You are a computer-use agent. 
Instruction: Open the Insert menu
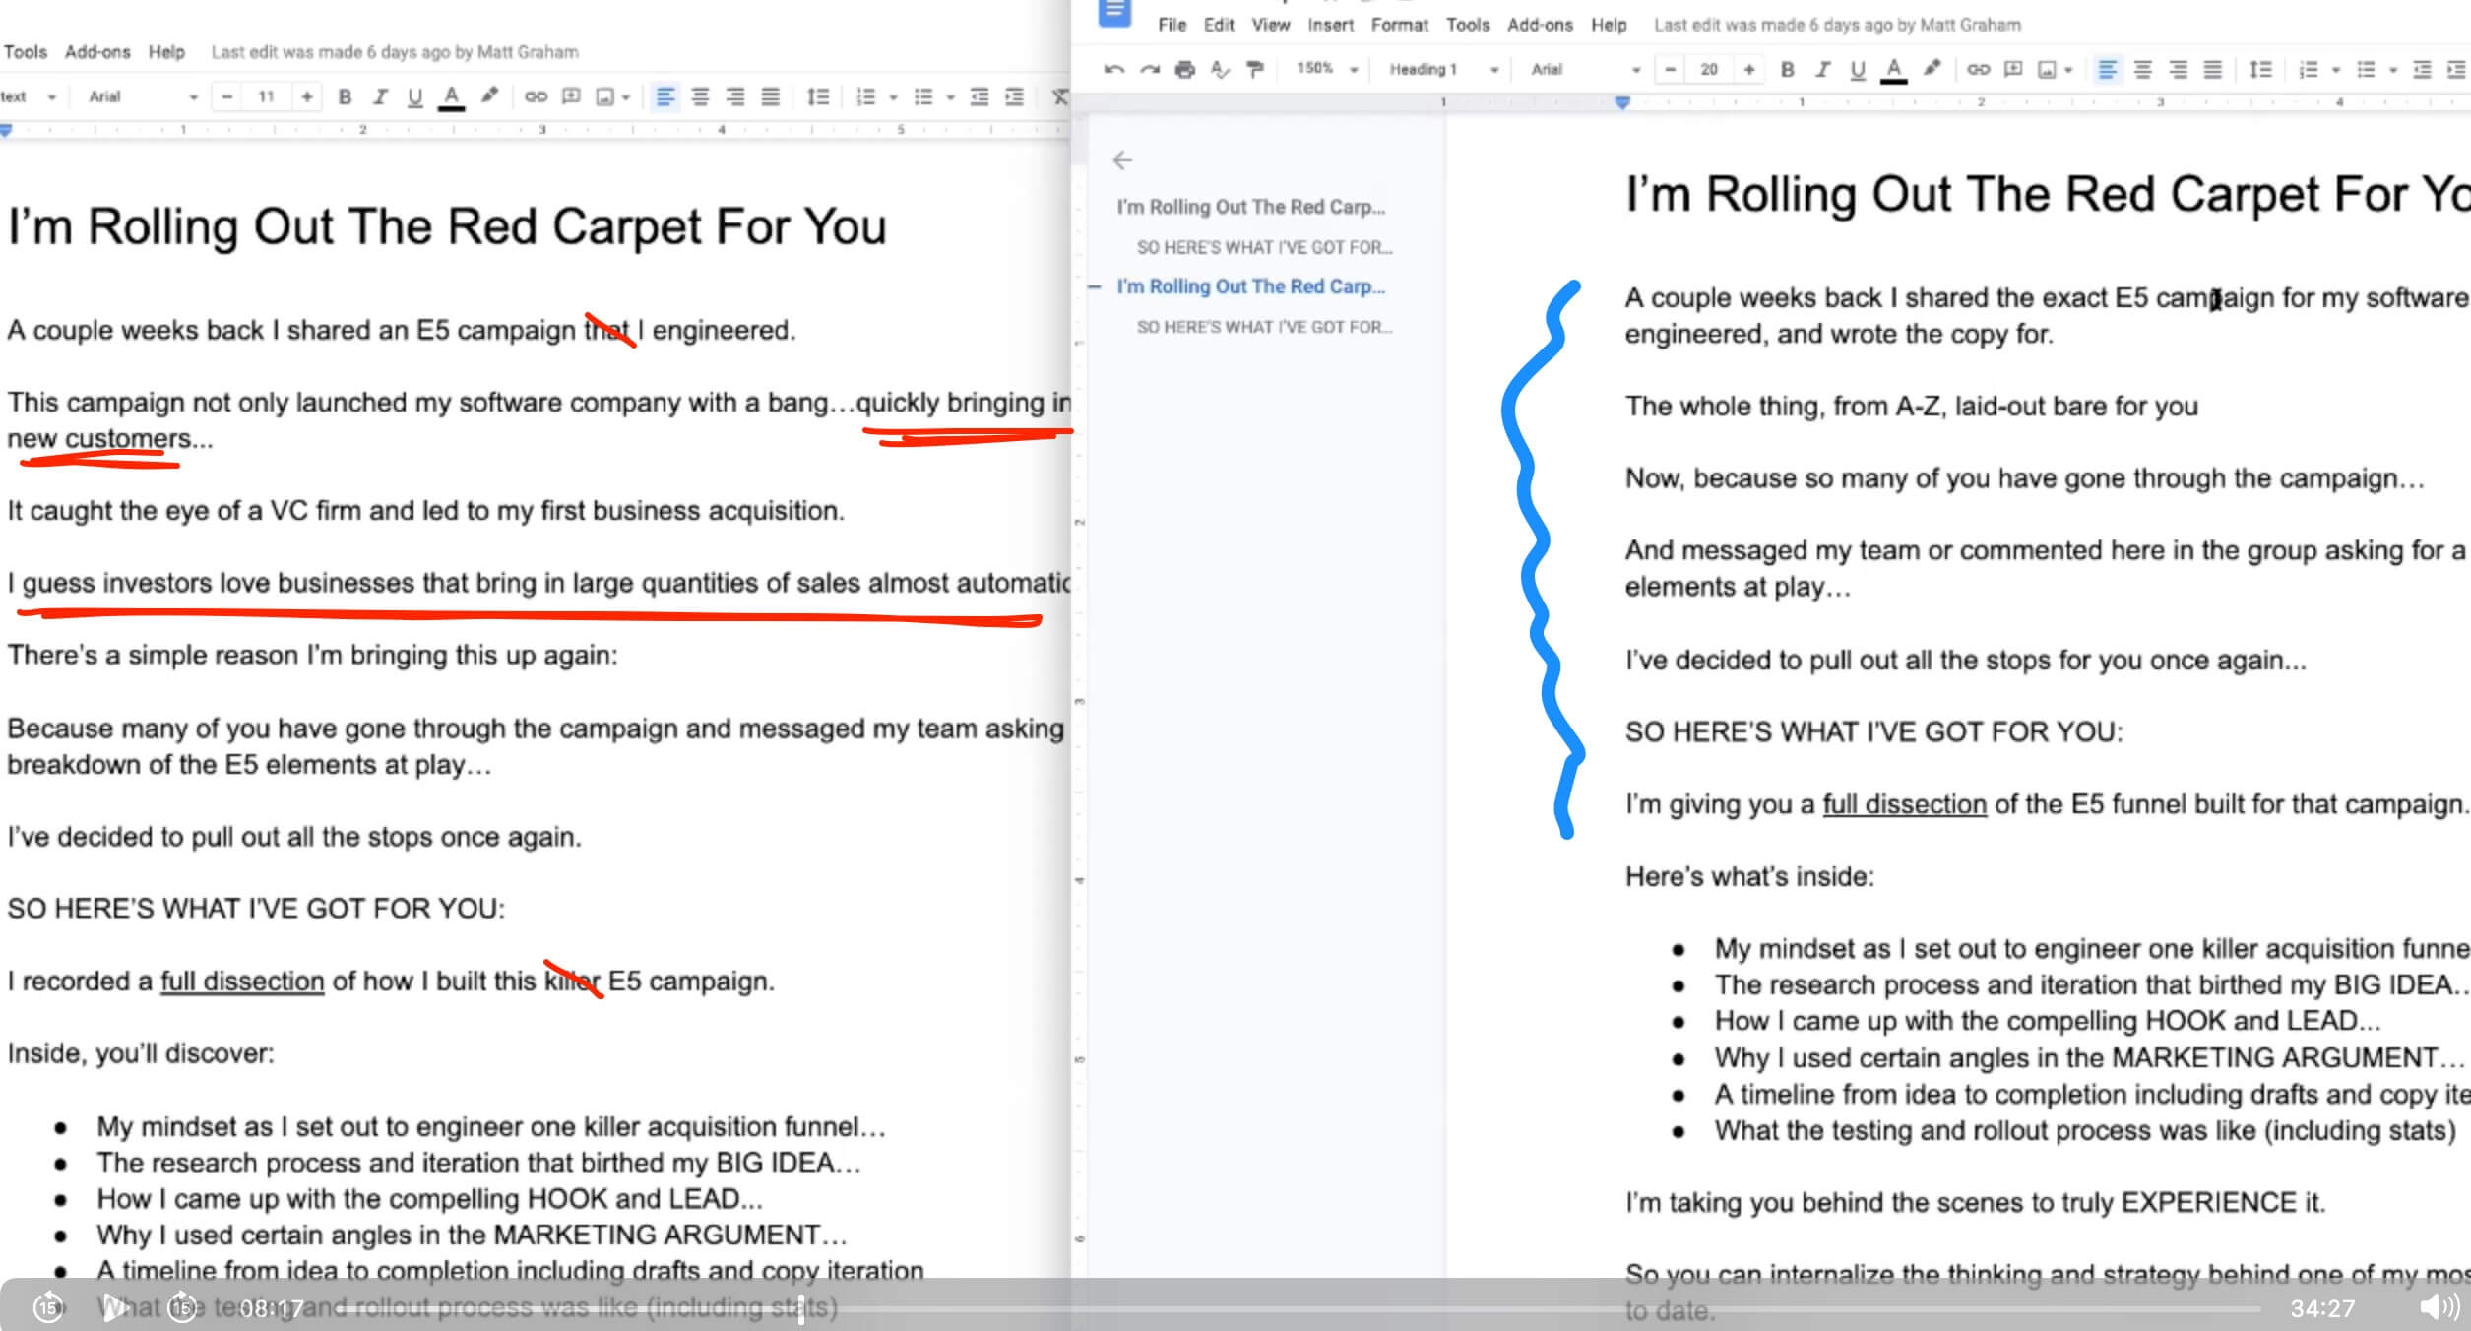point(1330,25)
